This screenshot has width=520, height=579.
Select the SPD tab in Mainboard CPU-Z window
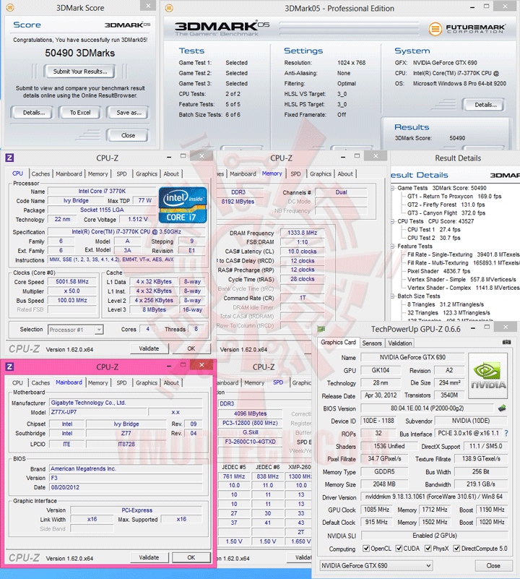pyautogui.click(x=121, y=383)
